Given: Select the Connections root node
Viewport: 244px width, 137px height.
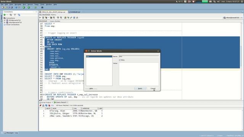Looking at the screenshot, I should tap(10, 18).
